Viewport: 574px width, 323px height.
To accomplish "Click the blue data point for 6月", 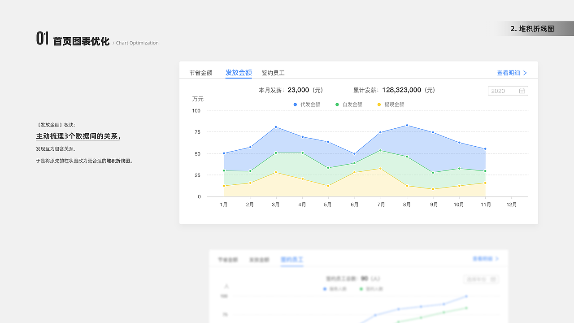I will click(354, 154).
